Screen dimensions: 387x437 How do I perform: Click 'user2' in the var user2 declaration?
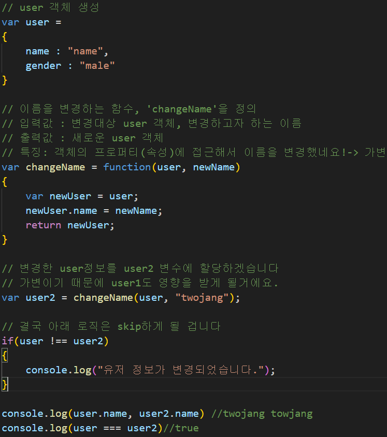pos(40,297)
